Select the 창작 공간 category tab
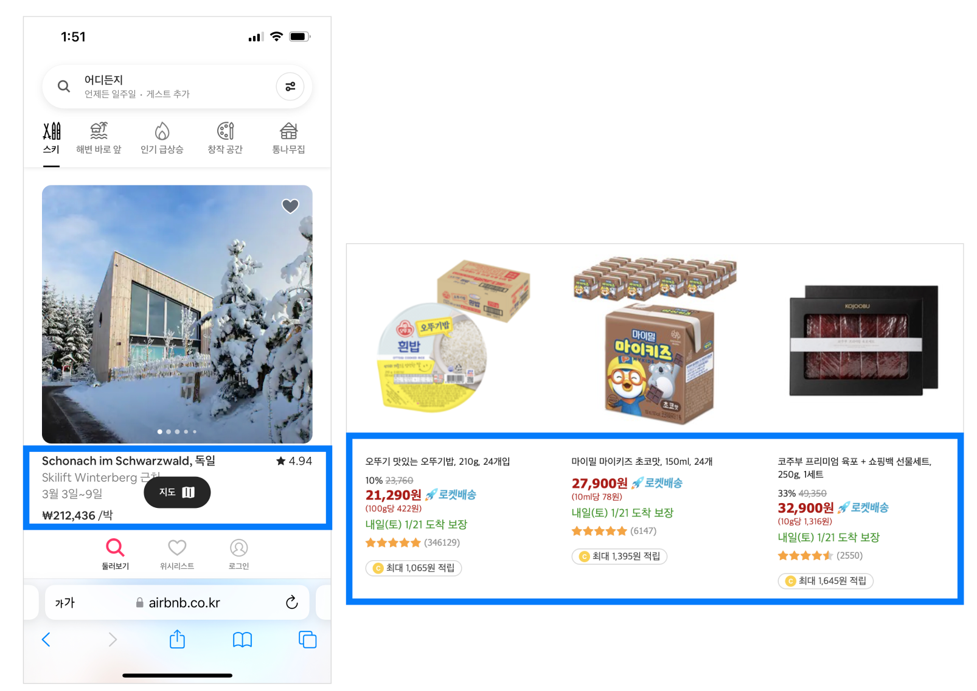Image resolution: width=977 pixels, height=691 pixels. click(225, 139)
